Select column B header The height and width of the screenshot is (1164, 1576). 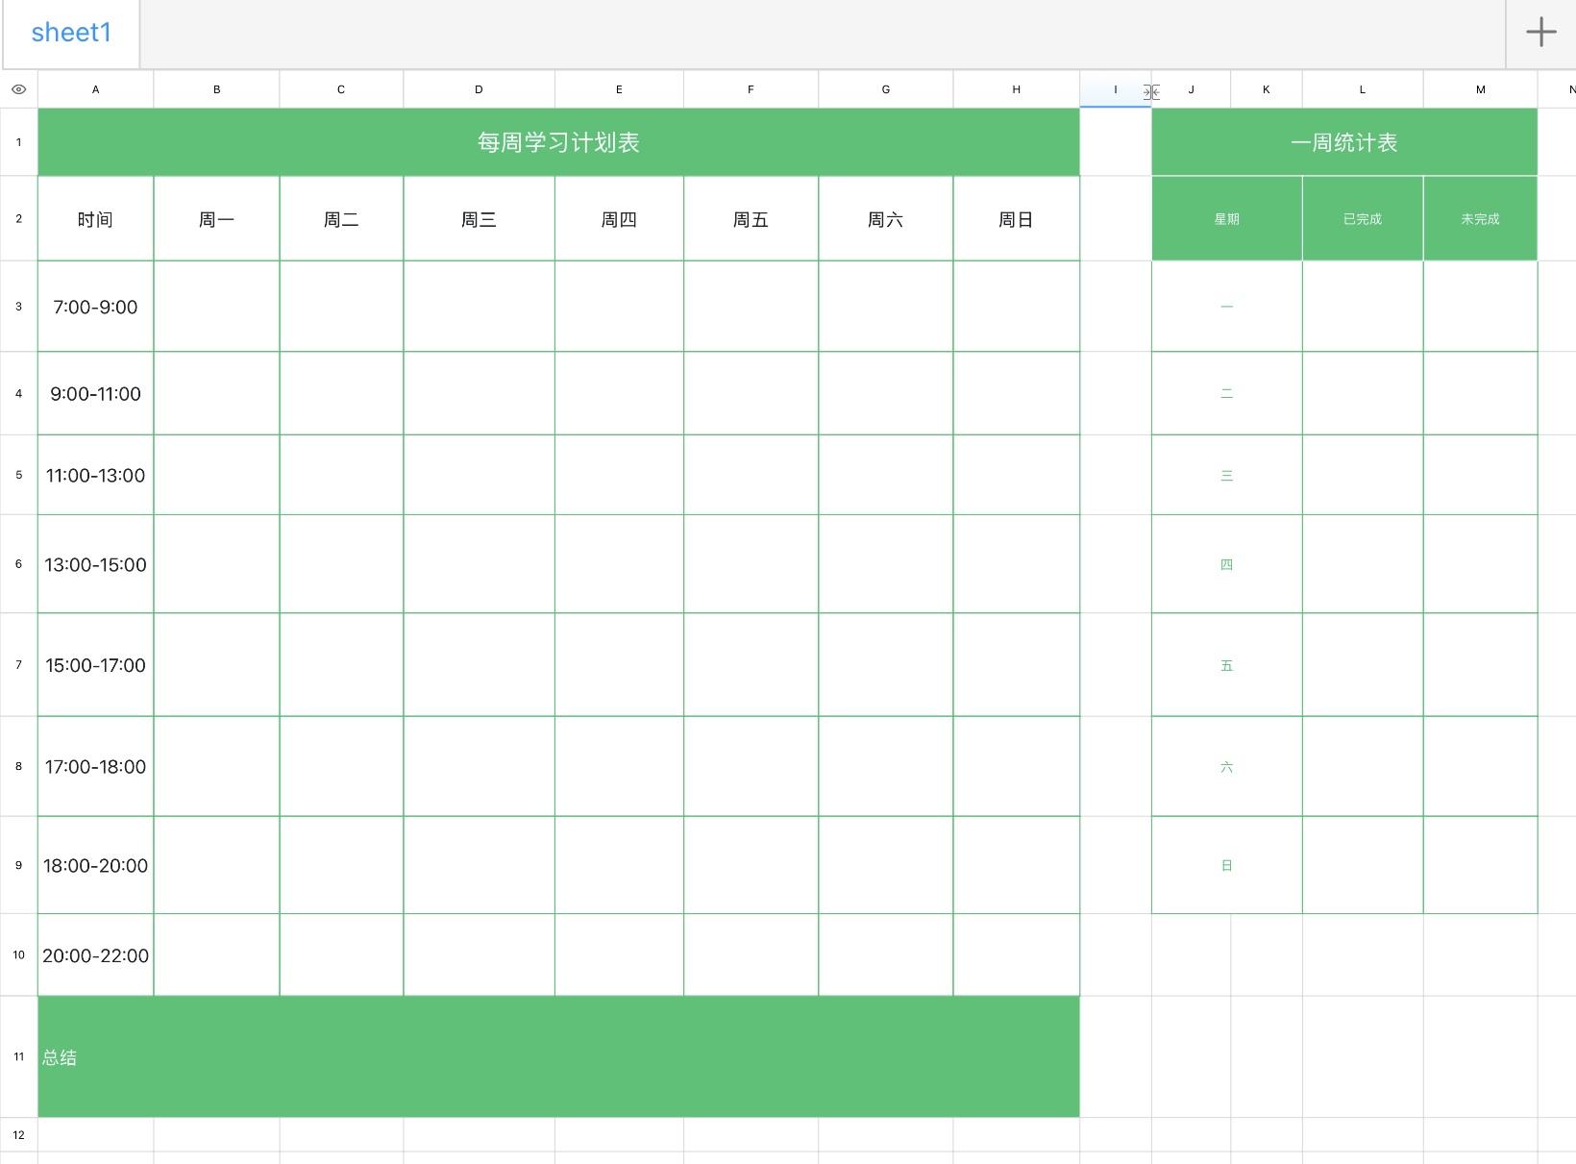[216, 89]
